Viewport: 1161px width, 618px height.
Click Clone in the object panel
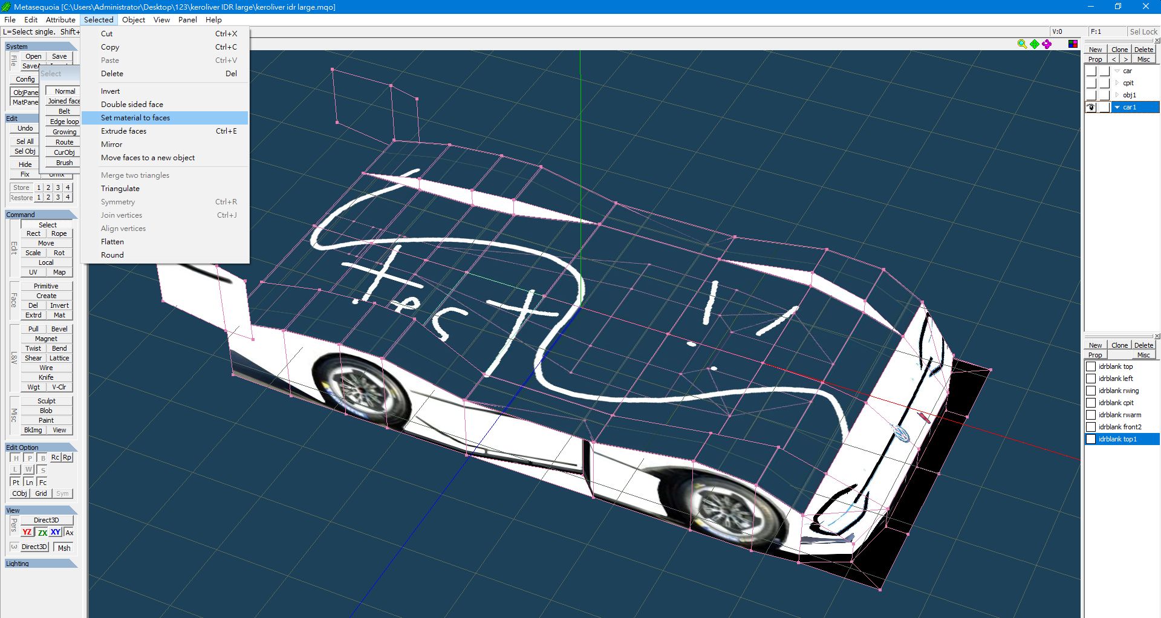point(1119,50)
